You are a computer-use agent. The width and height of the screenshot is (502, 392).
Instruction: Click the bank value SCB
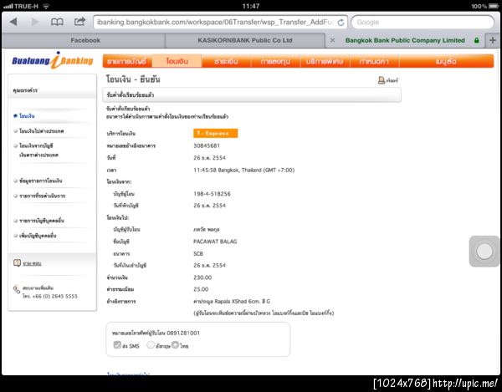tap(198, 253)
